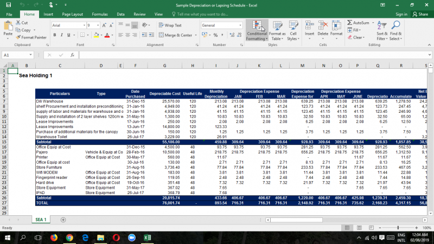
Task: Open the General number format dropdown
Action: point(239,25)
